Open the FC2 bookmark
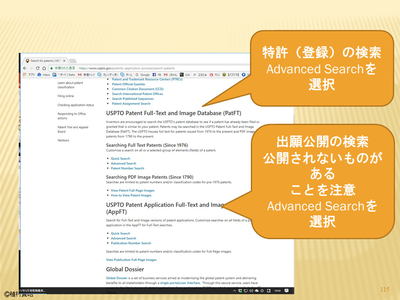The image size is (400, 300). pos(215,75)
